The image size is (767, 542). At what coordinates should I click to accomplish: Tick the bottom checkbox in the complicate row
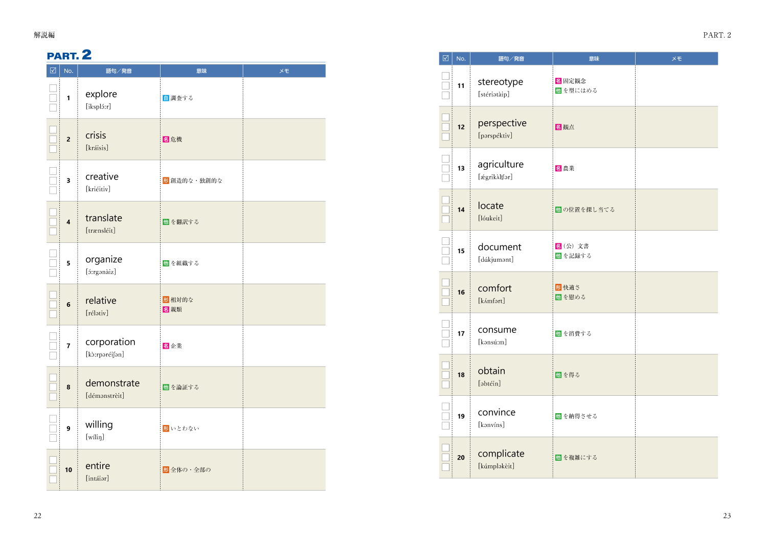coord(446,467)
